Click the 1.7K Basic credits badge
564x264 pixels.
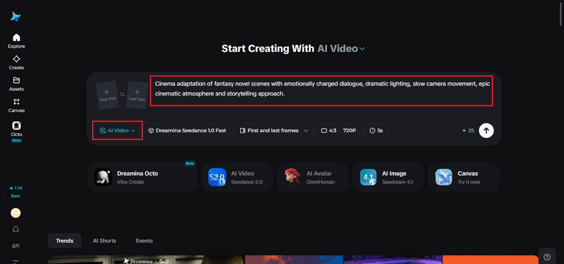pos(16,192)
